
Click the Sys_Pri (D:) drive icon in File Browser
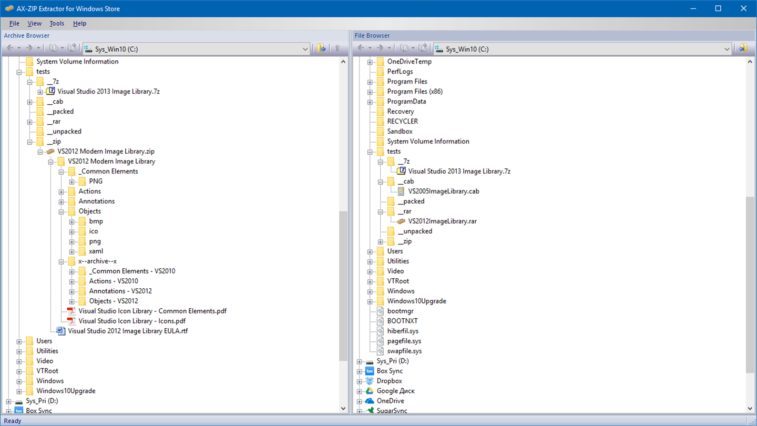(370, 361)
